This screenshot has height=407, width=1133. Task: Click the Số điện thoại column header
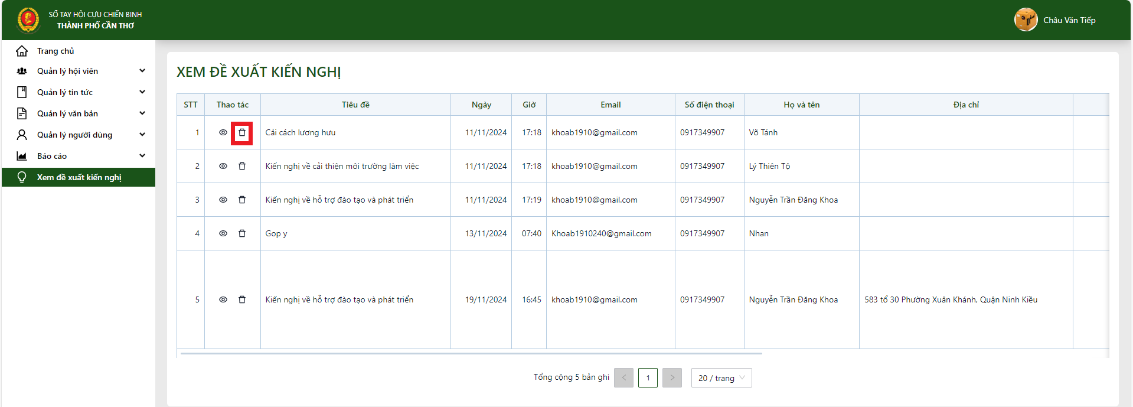pos(710,105)
